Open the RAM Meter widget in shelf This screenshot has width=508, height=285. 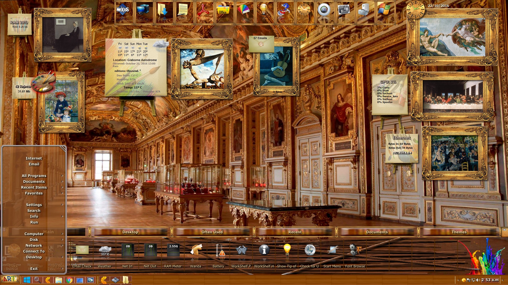173,250
